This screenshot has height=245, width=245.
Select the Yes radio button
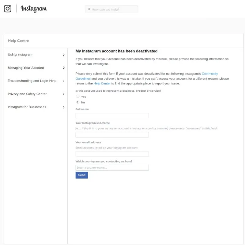[x=78, y=96]
